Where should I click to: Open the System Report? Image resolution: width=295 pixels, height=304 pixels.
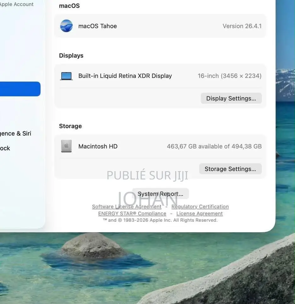pyautogui.click(x=160, y=194)
